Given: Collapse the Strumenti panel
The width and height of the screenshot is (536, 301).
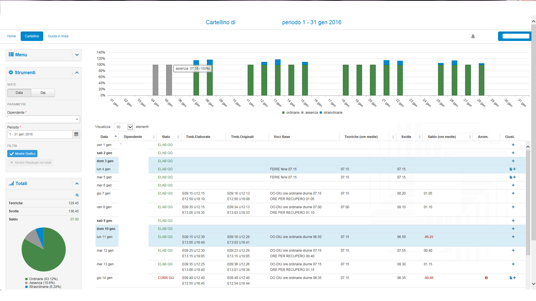Looking at the screenshot, I should click(77, 73).
